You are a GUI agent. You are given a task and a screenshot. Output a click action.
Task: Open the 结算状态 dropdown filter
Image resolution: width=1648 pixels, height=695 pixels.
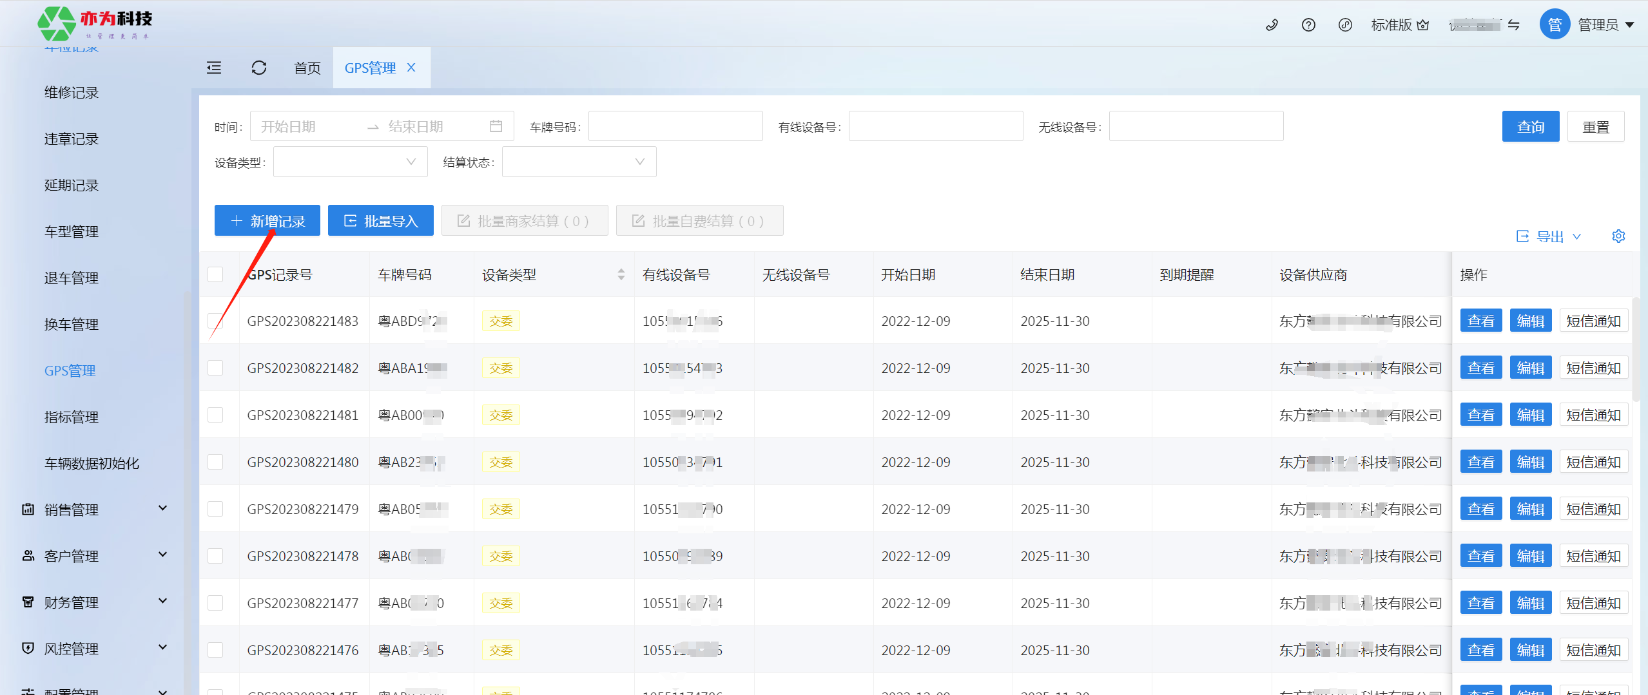point(579,162)
